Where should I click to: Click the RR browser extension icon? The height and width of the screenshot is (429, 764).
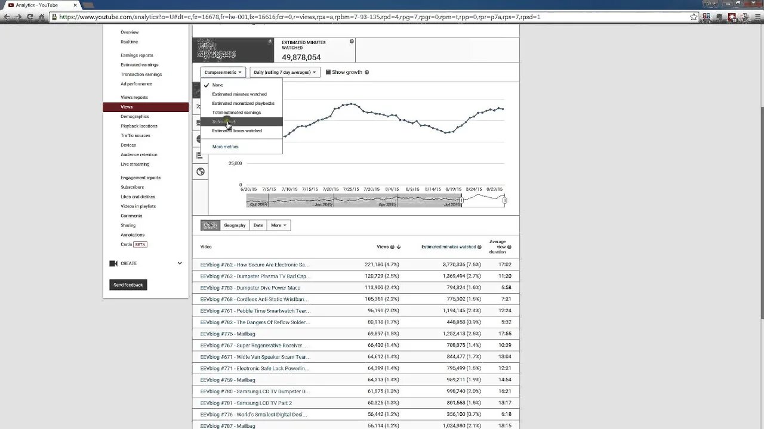(707, 17)
